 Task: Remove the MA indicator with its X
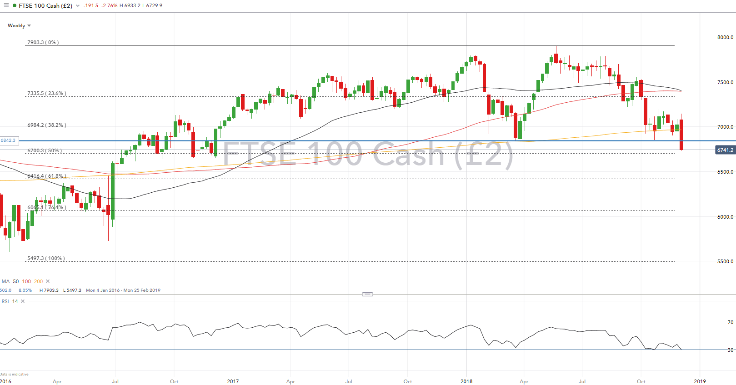[48, 281]
